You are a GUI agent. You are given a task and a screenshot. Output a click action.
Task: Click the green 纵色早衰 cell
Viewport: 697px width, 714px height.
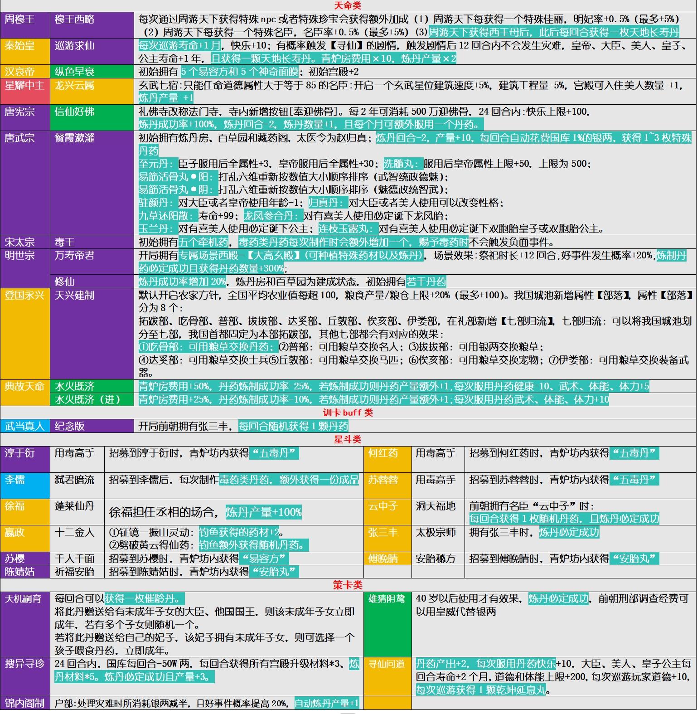(x=92, y=72)
